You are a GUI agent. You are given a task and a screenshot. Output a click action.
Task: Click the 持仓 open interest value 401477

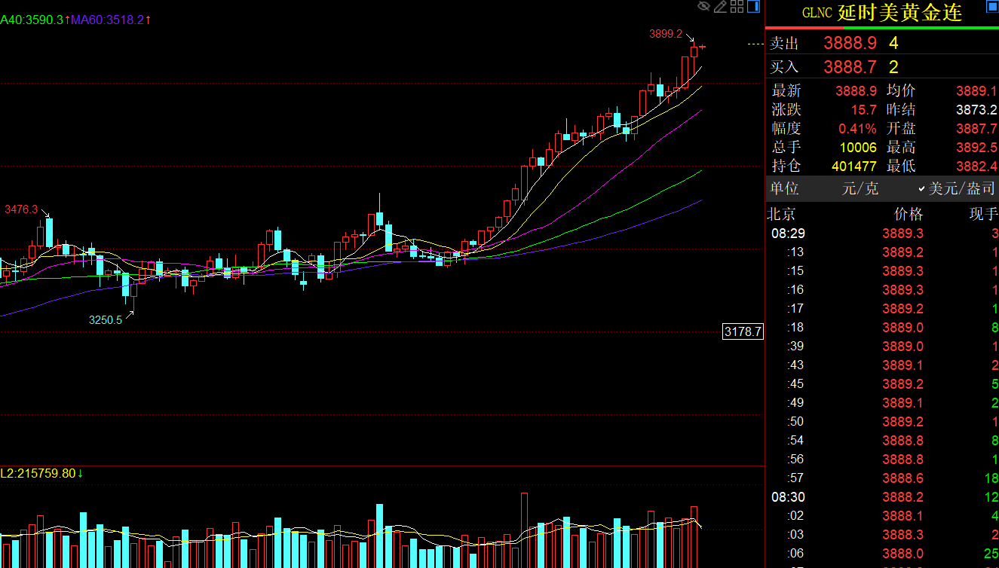pyautogui.click(x=853, y=166)
